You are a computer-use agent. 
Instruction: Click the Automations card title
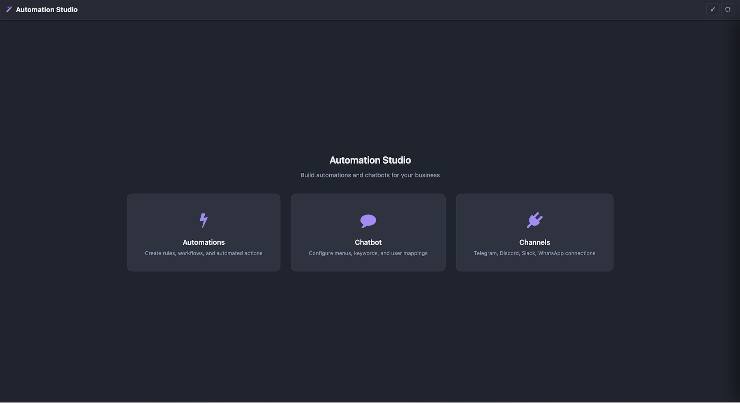[203, 242]
